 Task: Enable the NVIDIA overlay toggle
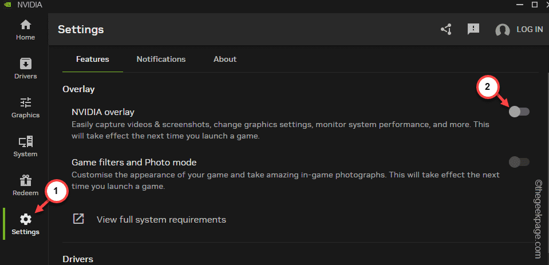point(519,112)
